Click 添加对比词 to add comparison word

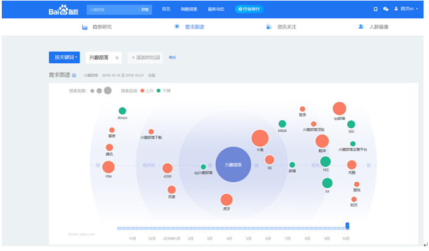145,58
